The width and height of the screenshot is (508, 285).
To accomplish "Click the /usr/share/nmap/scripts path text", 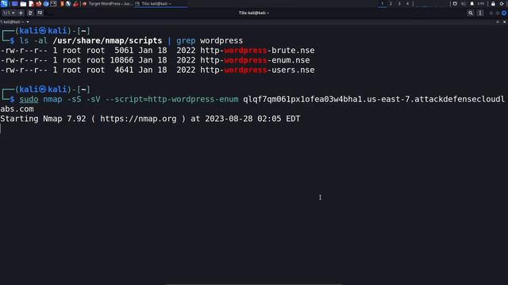I will [x=107, y=40].
